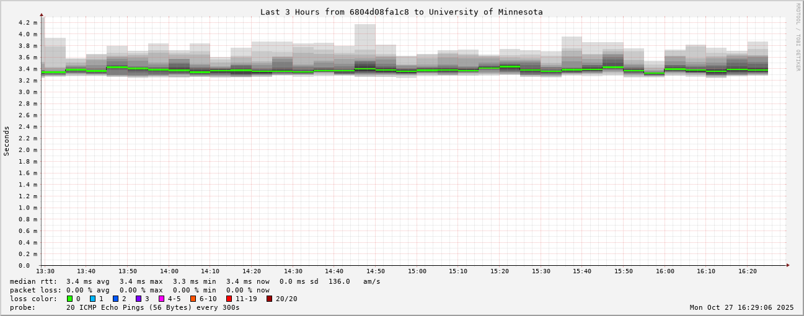Screen dimensions: 804x316
Task: Pick the red 11-19 loss swatch
Action: click(229, 299)
